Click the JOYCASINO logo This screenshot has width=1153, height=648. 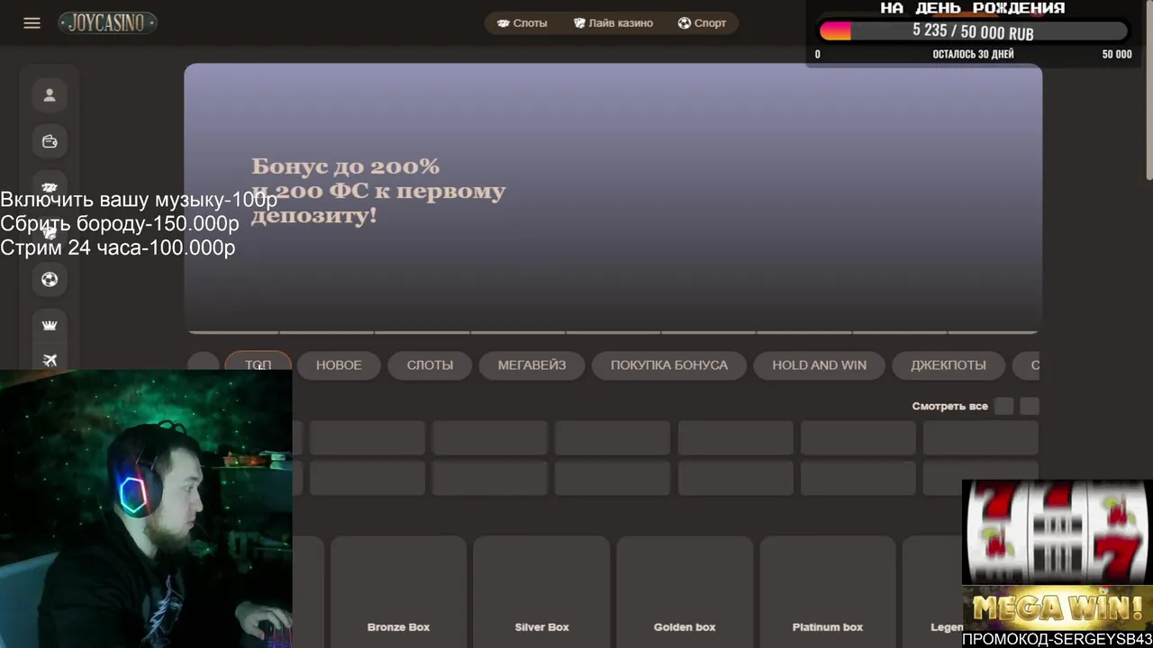[x=108, y=23]
